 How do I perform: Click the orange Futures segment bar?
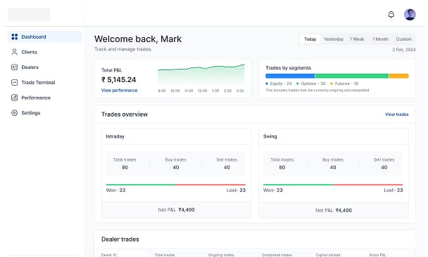click(399, 76)
